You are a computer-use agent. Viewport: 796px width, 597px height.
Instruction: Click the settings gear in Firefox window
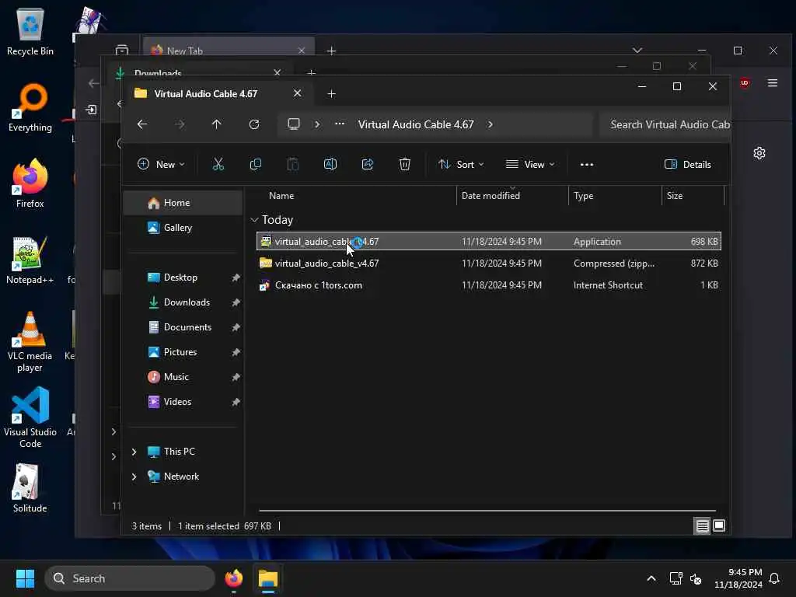click(759, 153)
